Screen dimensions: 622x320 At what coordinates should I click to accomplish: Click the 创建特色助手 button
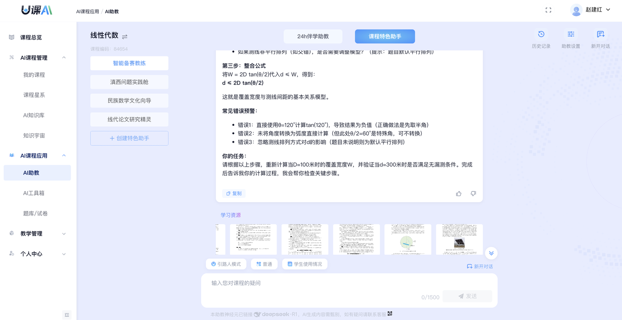point(129,138)
